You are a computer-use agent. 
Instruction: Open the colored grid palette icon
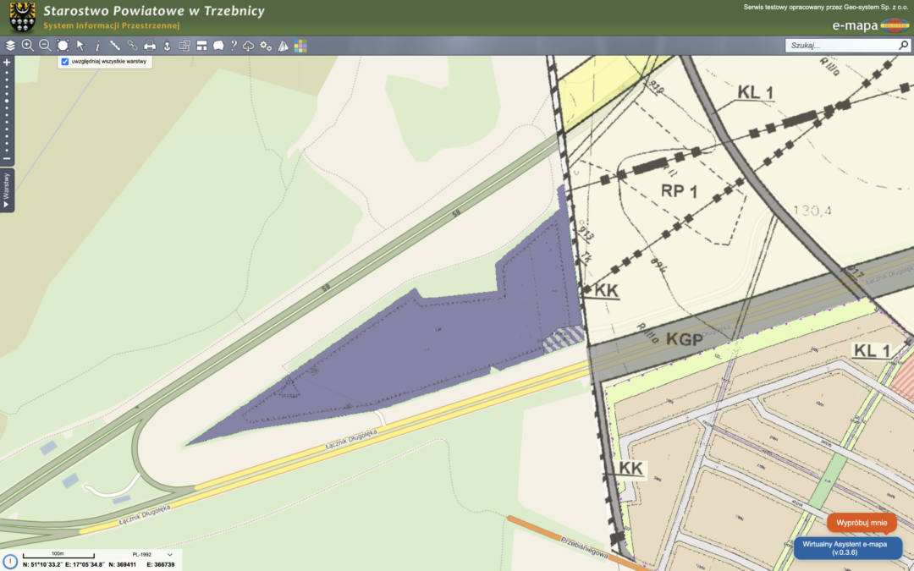click(x=300, y=46)
